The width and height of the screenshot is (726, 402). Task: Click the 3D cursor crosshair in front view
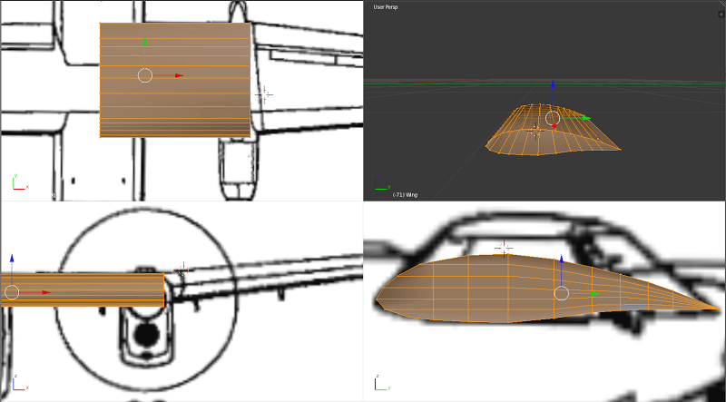coord(183,270)
